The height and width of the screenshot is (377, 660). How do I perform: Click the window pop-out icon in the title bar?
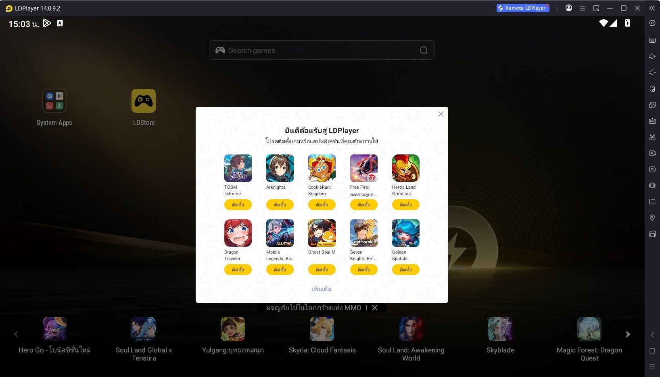click(596, 8)
